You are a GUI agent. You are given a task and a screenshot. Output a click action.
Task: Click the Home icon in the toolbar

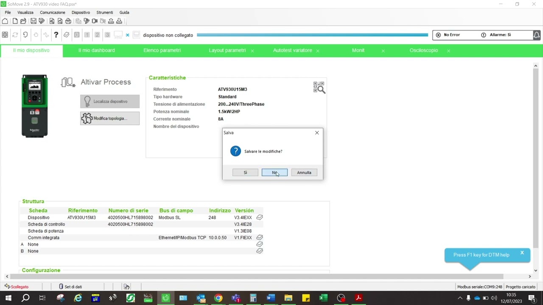[5, 21]
